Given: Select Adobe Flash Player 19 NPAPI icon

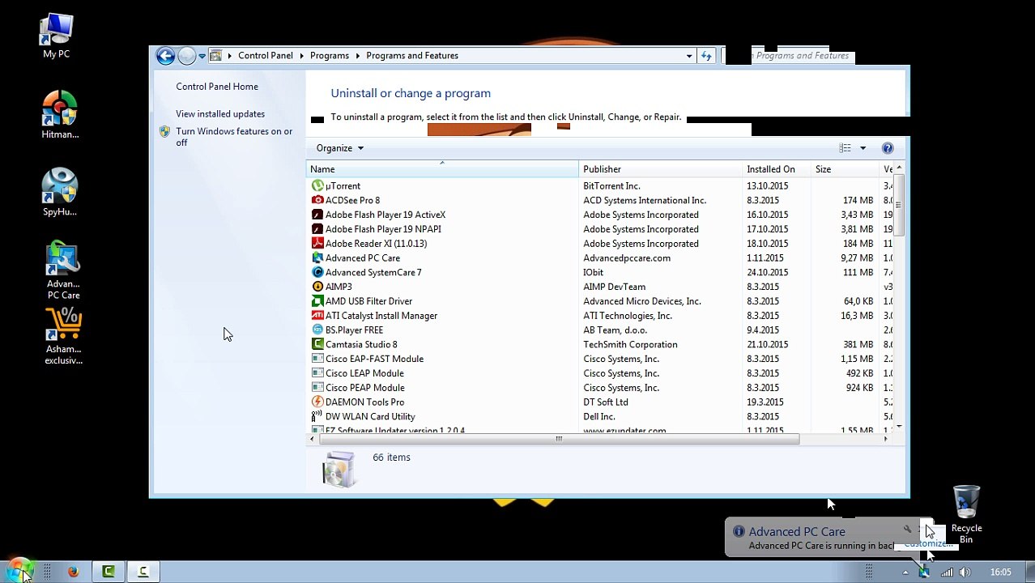Looking at the screenshot, I should coord(317,229).
